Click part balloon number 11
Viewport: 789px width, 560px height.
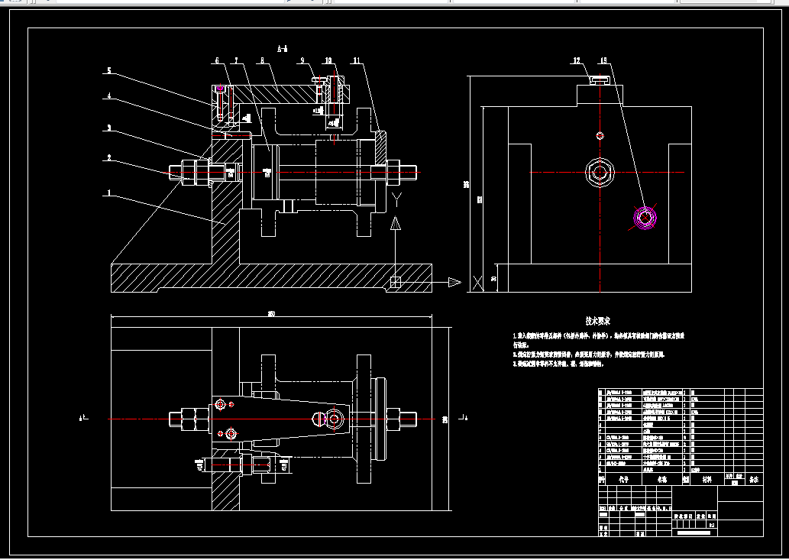click(357, 60)
